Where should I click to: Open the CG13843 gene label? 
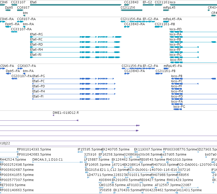pyautogui.click(x=131, y=2)
